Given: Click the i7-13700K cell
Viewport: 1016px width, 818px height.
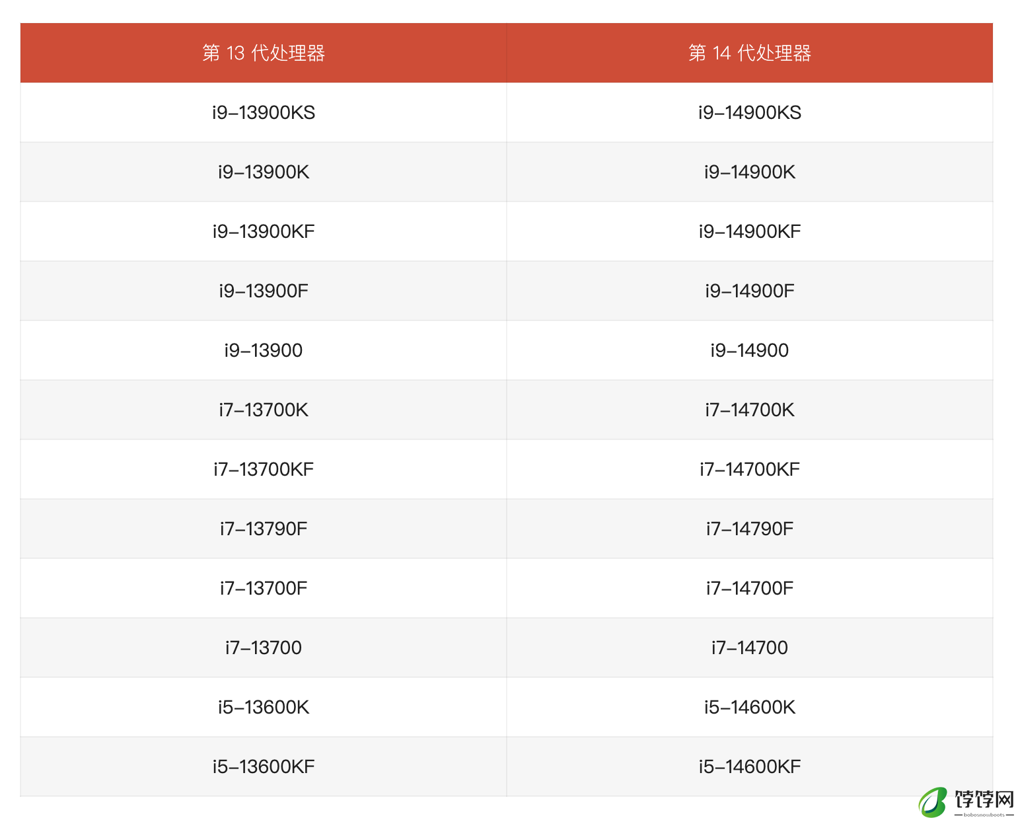Looking at the screenshot, I should tap(264, 410).
